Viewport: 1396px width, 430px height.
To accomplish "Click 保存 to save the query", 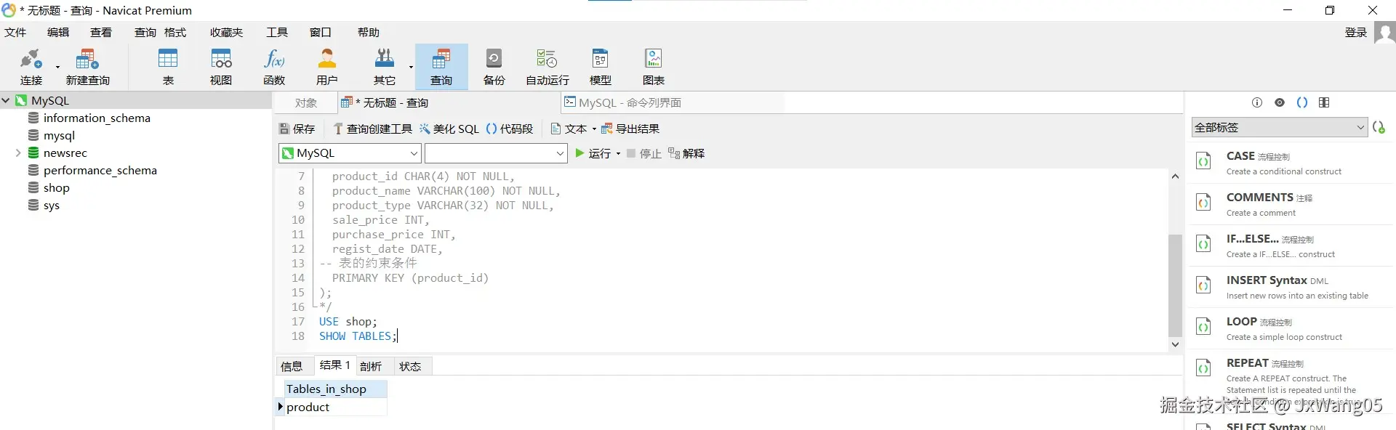I will (297, 129).
